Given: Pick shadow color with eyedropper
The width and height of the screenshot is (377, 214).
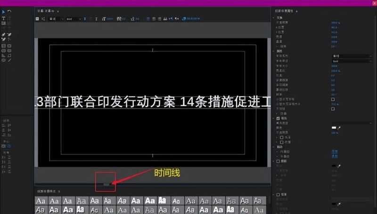Looking at the screenshot, I should click(339, 165).
